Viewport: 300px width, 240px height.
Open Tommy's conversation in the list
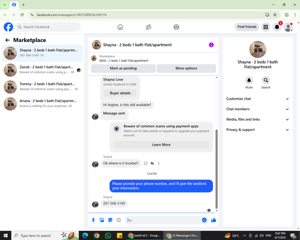coord(42,87)
